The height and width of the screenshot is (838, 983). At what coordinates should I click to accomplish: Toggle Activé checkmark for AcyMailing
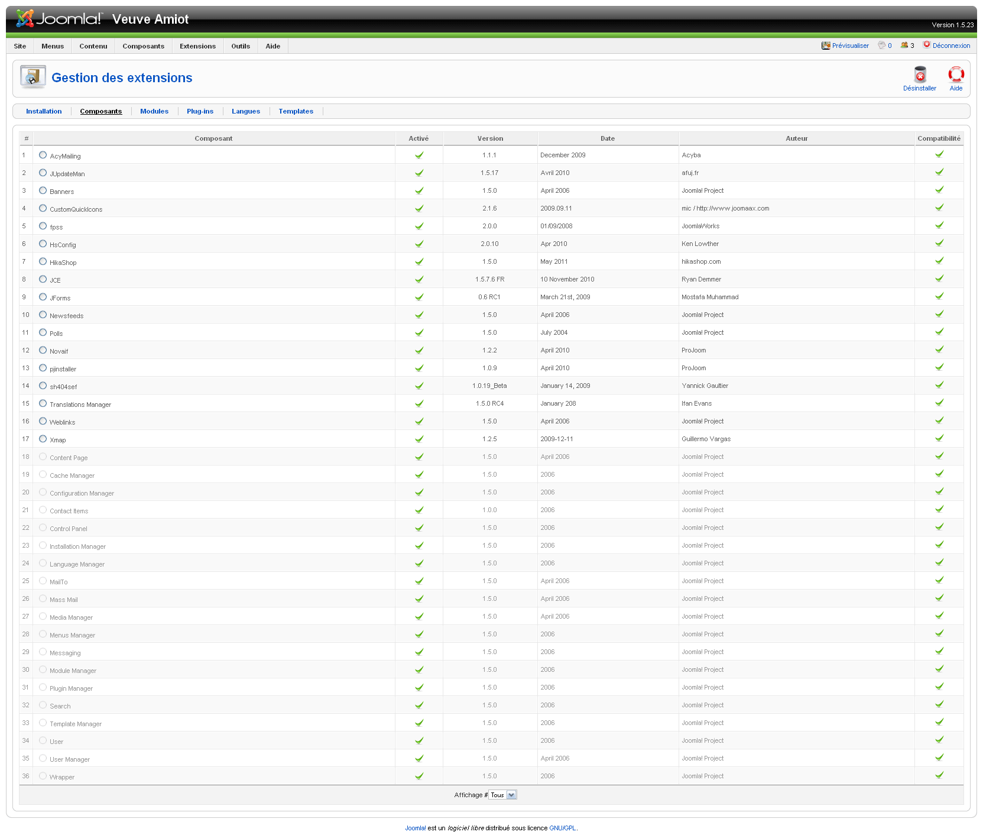tap(419, 155)
